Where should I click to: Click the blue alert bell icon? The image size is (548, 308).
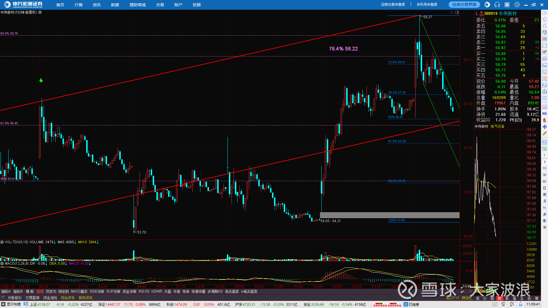pyautogui.click(x=521, y=304)
